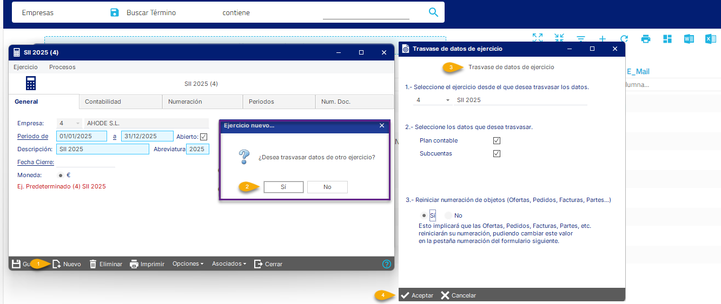Click Eliminar with the trash icon
Viewport: 721px width, 304px height.
105,264
